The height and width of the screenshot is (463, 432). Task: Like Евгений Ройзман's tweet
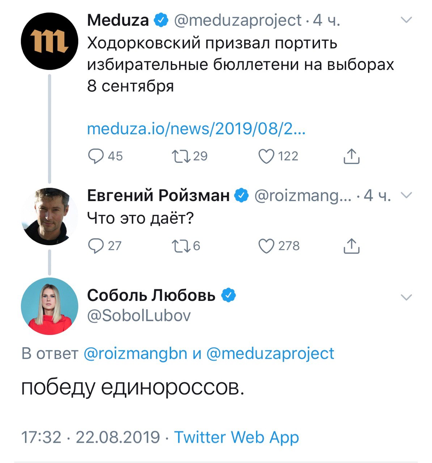coord(266,246)
